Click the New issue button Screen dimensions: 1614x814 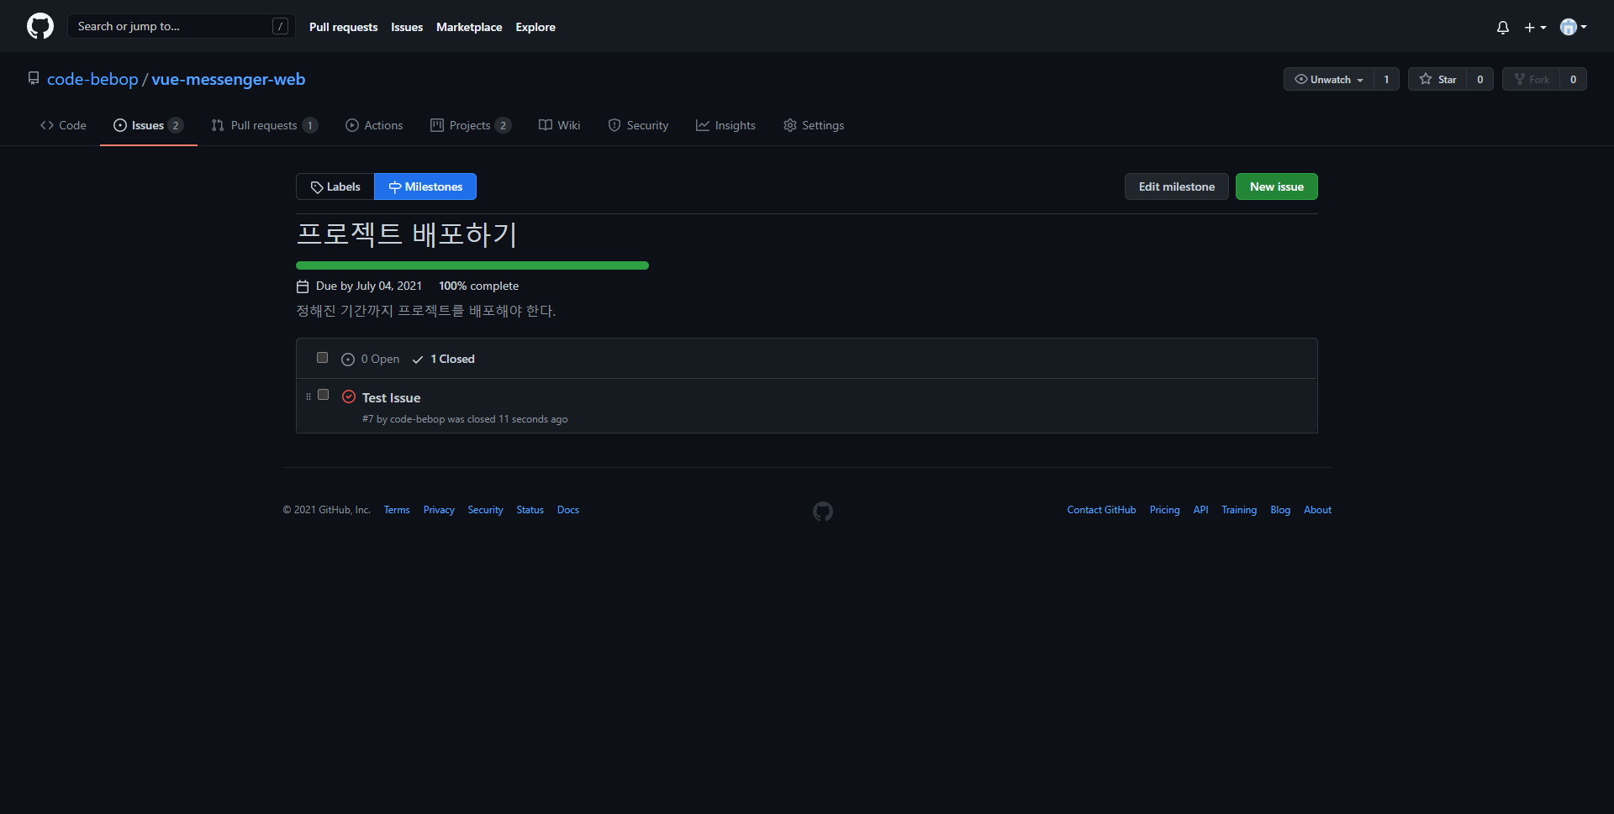pos(1276,186)
